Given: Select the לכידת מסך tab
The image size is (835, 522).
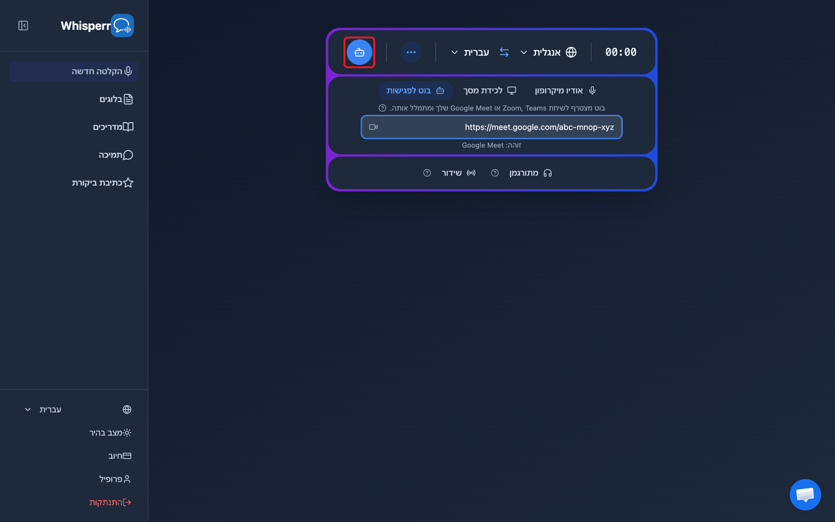Looking at the screenshot, I should (x=490, y=90).
